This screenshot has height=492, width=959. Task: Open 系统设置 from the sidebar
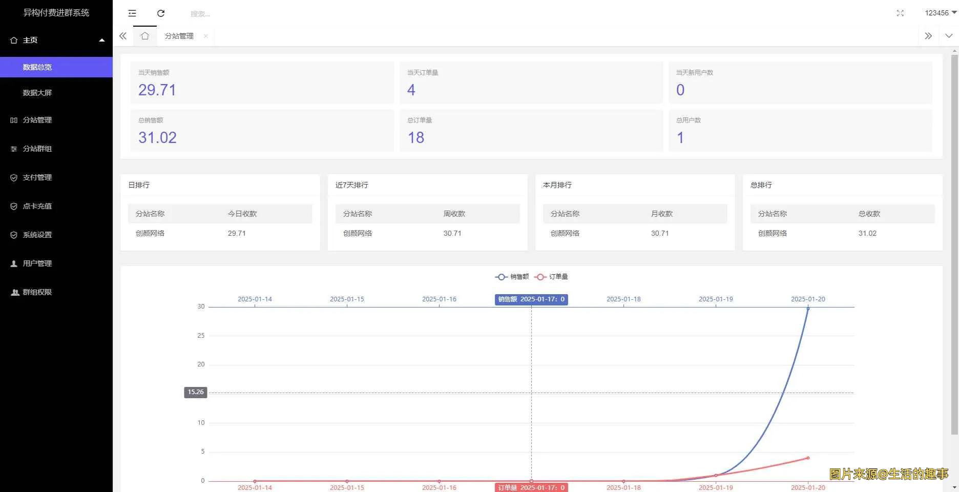tap(37, 235)
